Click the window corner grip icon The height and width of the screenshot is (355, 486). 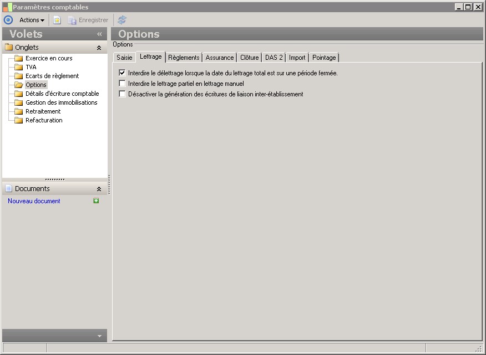tap(479, 349)
